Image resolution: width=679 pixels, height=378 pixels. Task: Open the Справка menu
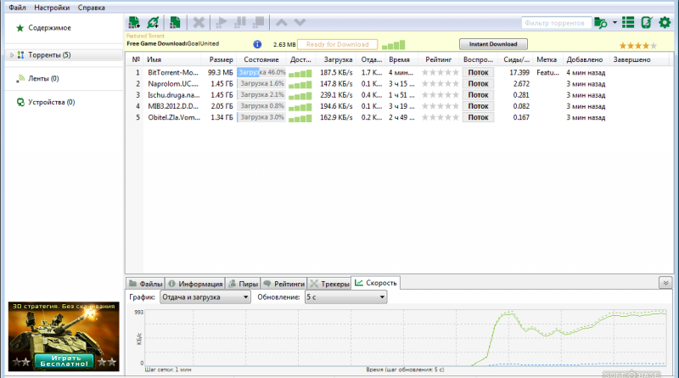pos(92,8)
